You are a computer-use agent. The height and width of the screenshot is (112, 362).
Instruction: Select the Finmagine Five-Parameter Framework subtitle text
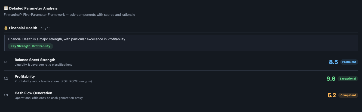tap(69, 14)
